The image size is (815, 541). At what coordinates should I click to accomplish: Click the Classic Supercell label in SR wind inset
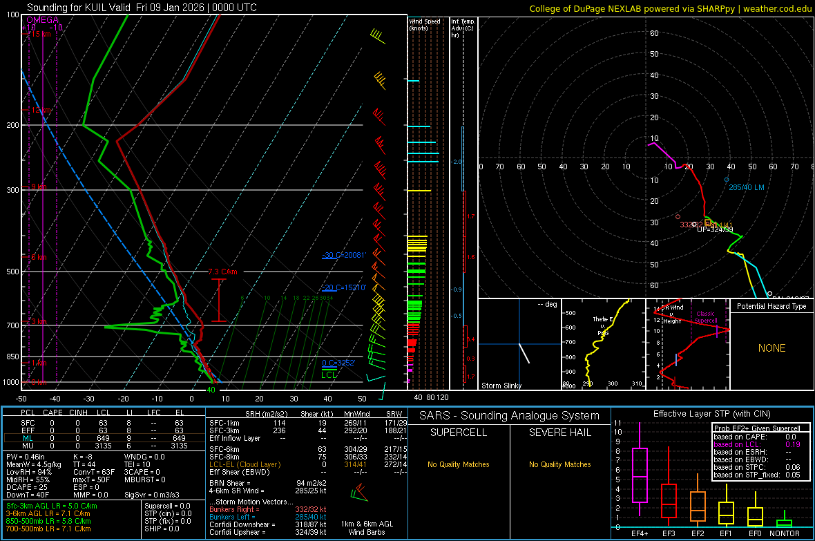705,317
